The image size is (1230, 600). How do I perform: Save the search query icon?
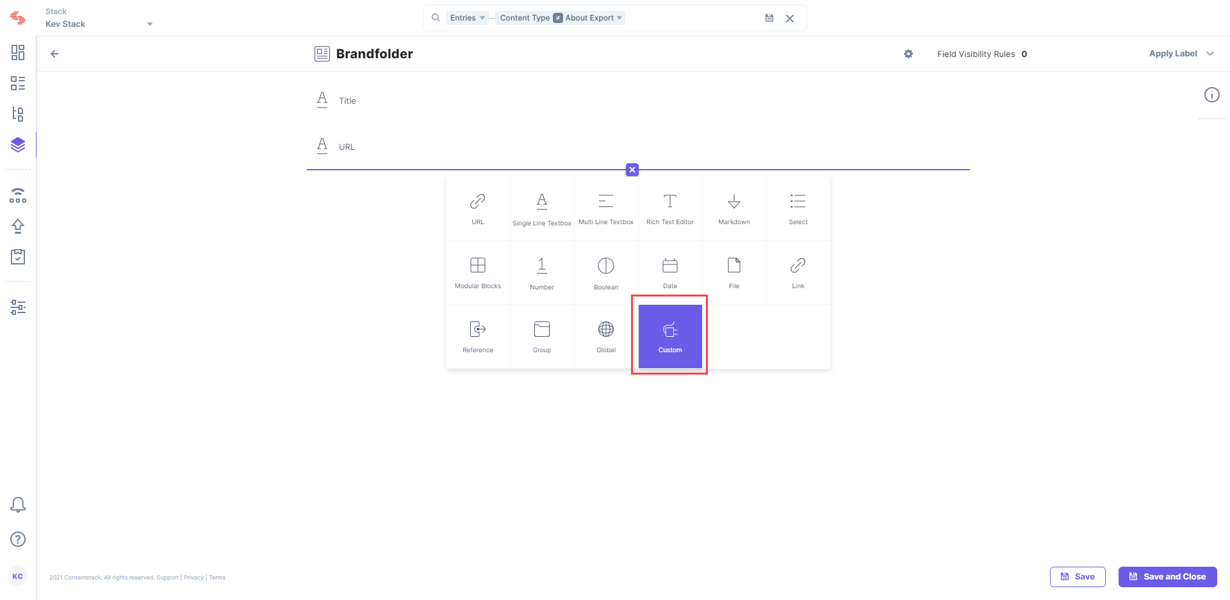pyautogui.click(x=769, y=18)
